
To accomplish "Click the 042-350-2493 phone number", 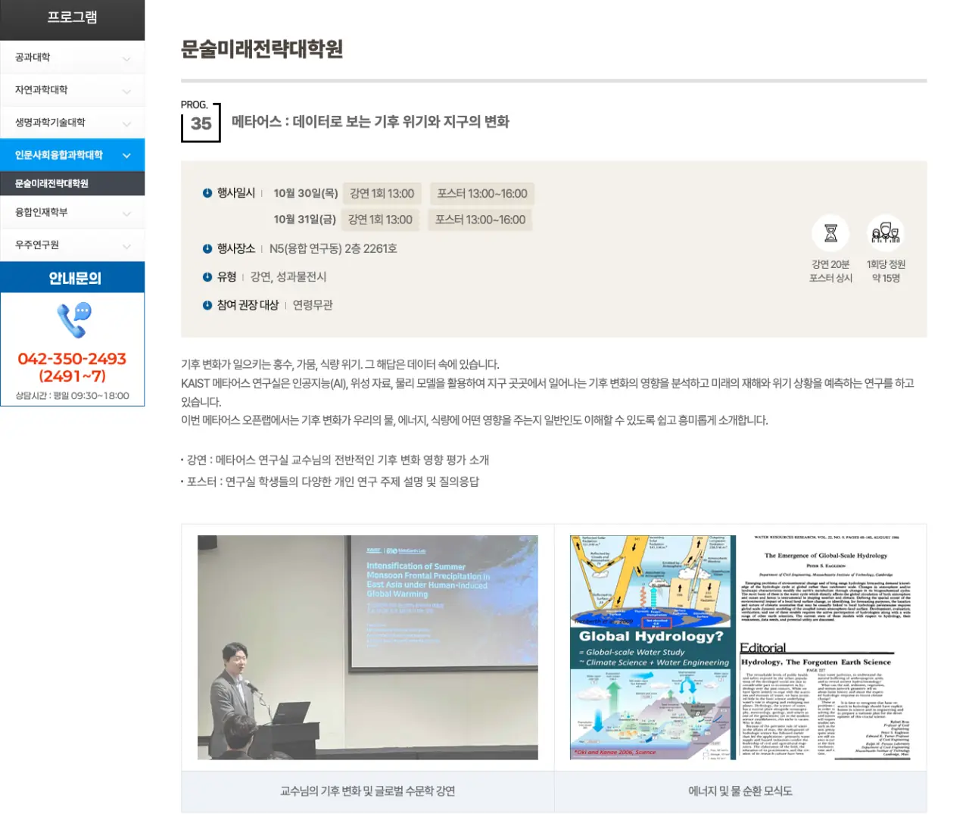I will tap(72, 359).
